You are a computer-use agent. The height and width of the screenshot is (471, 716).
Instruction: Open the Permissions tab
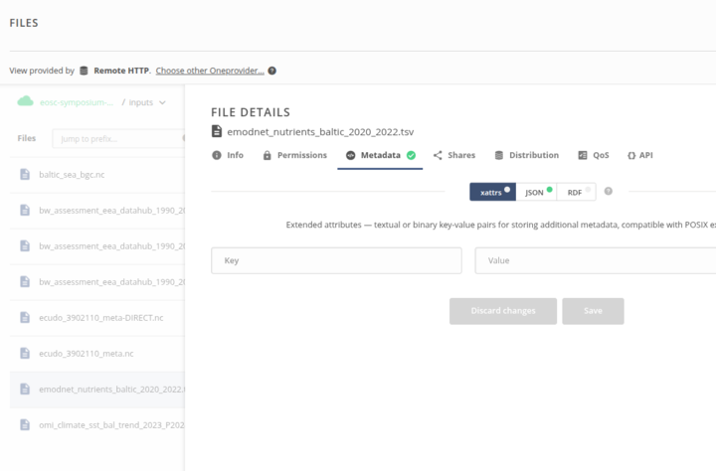pos(294,155)
